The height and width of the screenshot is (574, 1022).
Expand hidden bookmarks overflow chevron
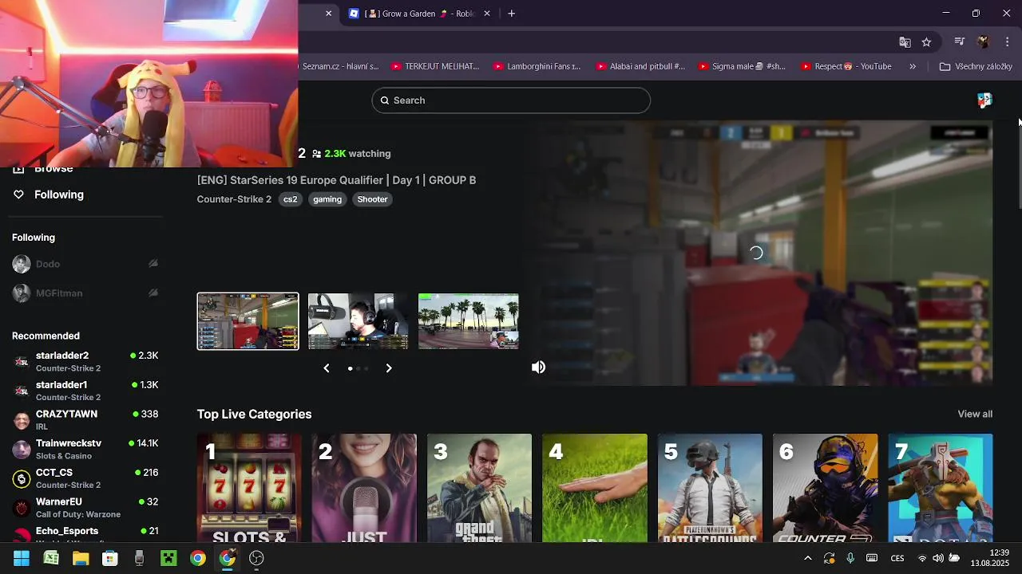click(x=913, y=66)
